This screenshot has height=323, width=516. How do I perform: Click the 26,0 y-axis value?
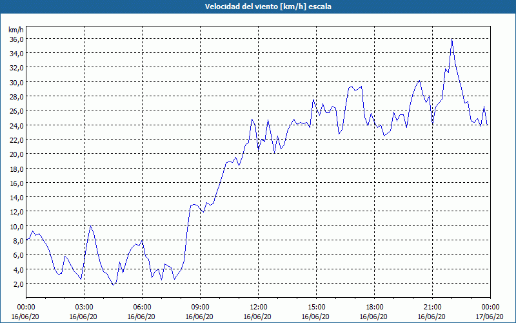pos(17,111)
